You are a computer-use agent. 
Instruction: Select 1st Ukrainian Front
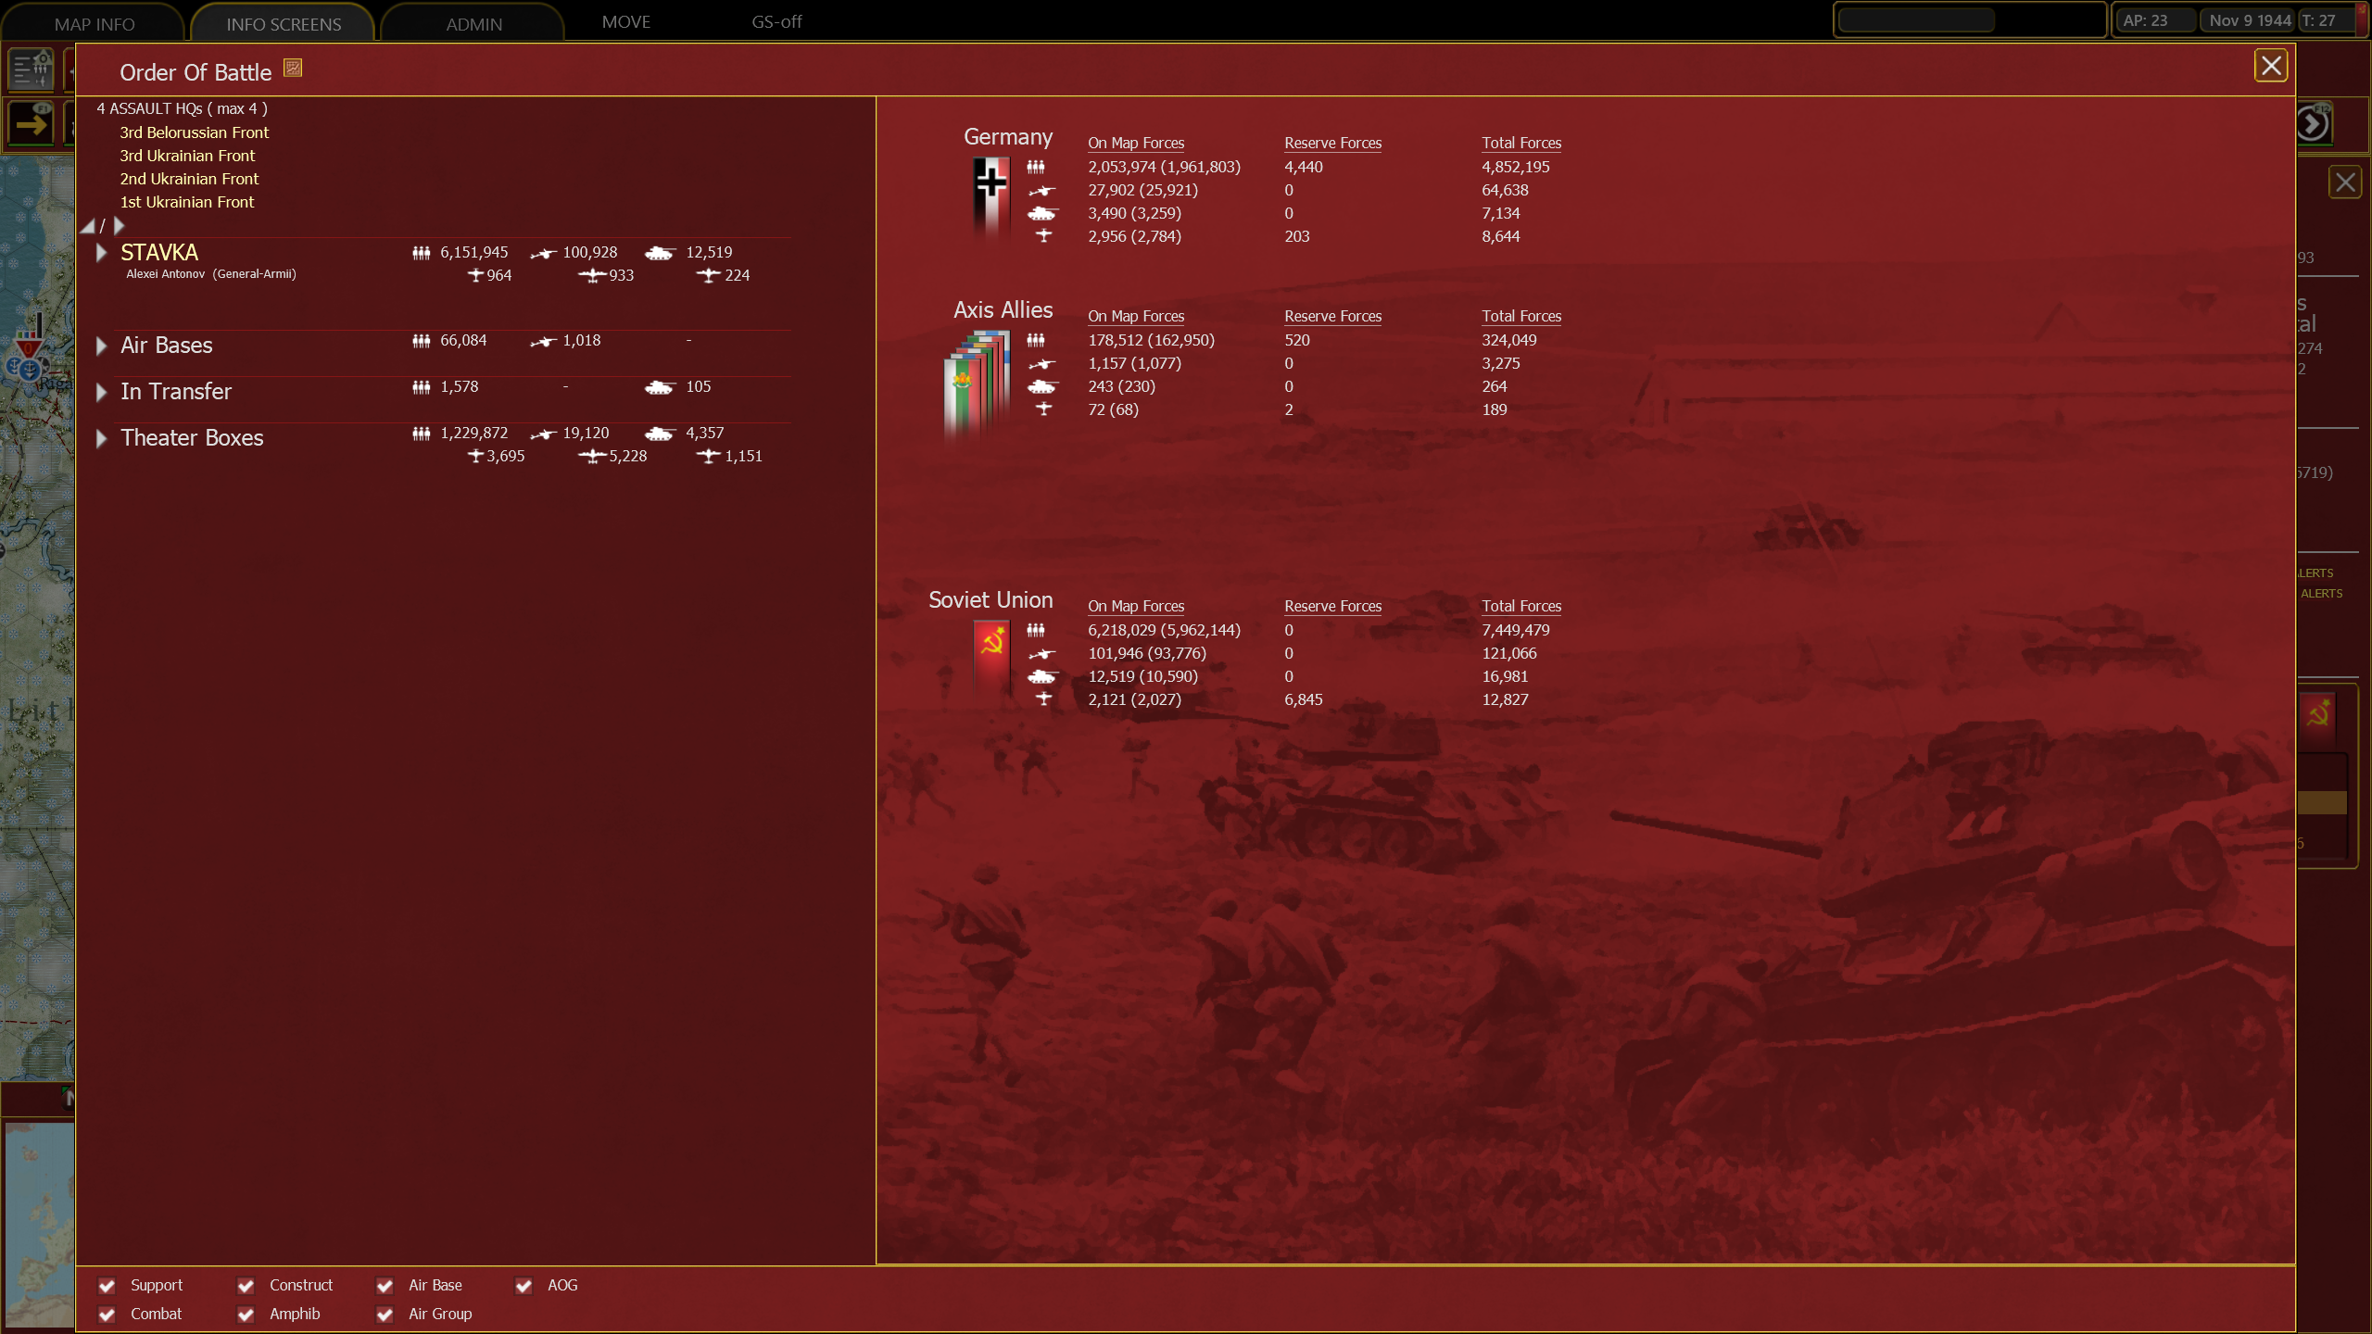click(x=187, y=202)
